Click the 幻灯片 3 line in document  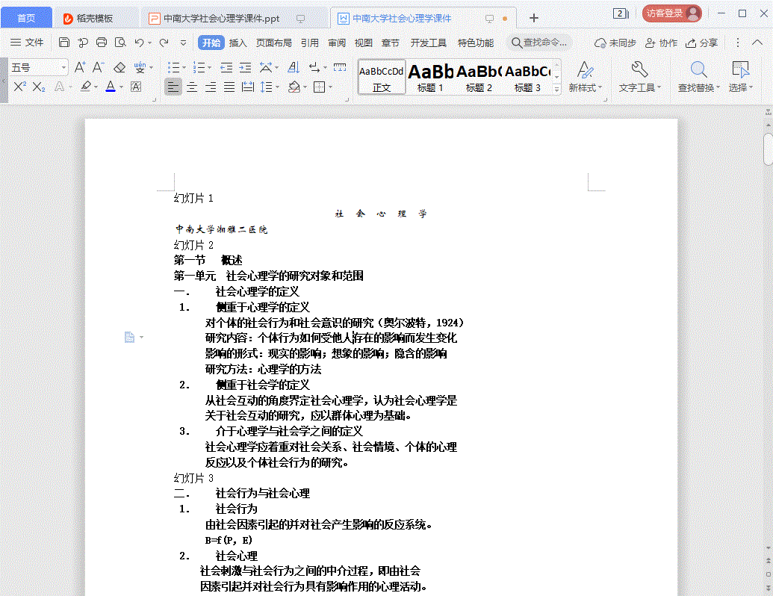pos(193,478)
